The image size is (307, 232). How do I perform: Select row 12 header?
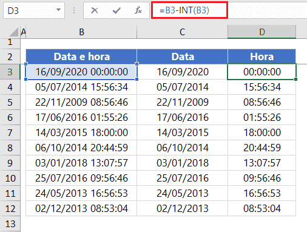coord(10,208)
